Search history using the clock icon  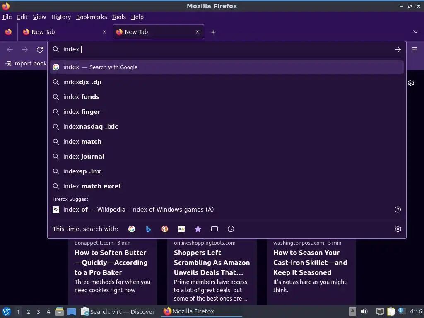(x=231, y=229)
